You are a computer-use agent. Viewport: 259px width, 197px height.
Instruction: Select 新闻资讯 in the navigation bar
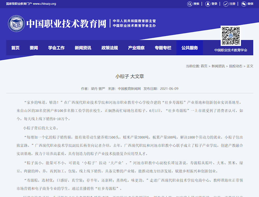[x=83, y=48]
